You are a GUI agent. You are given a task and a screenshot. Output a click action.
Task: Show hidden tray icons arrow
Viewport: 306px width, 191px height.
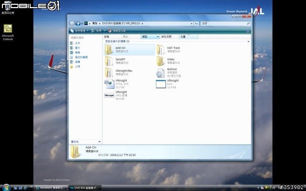pos(258,188)
